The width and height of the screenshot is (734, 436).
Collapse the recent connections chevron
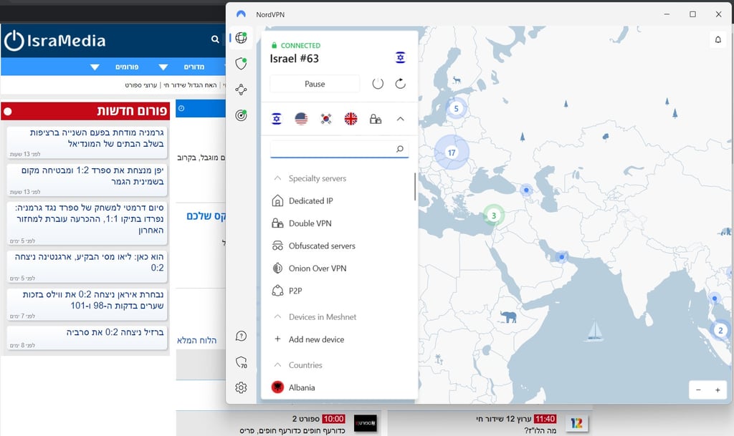(400, 119)
